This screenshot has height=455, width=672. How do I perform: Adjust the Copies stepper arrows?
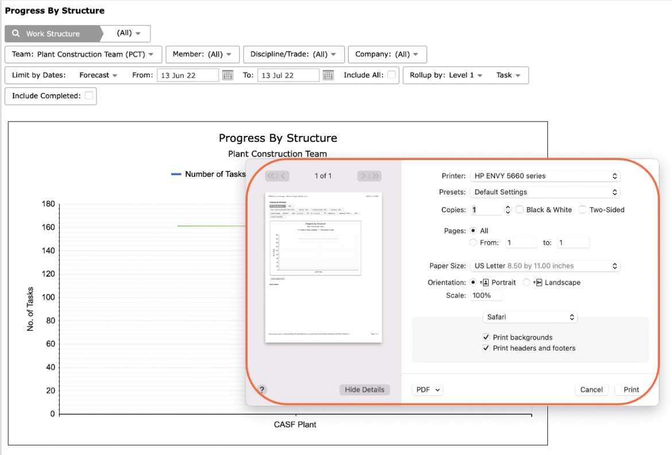pyautogui.click(x=508, y=210)
